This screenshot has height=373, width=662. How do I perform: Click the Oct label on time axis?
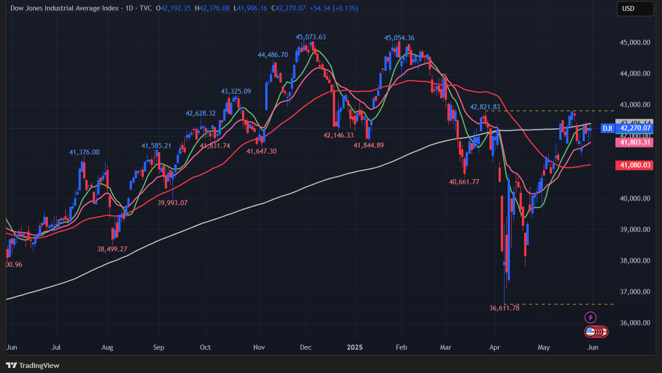click(x=205, y=347)
